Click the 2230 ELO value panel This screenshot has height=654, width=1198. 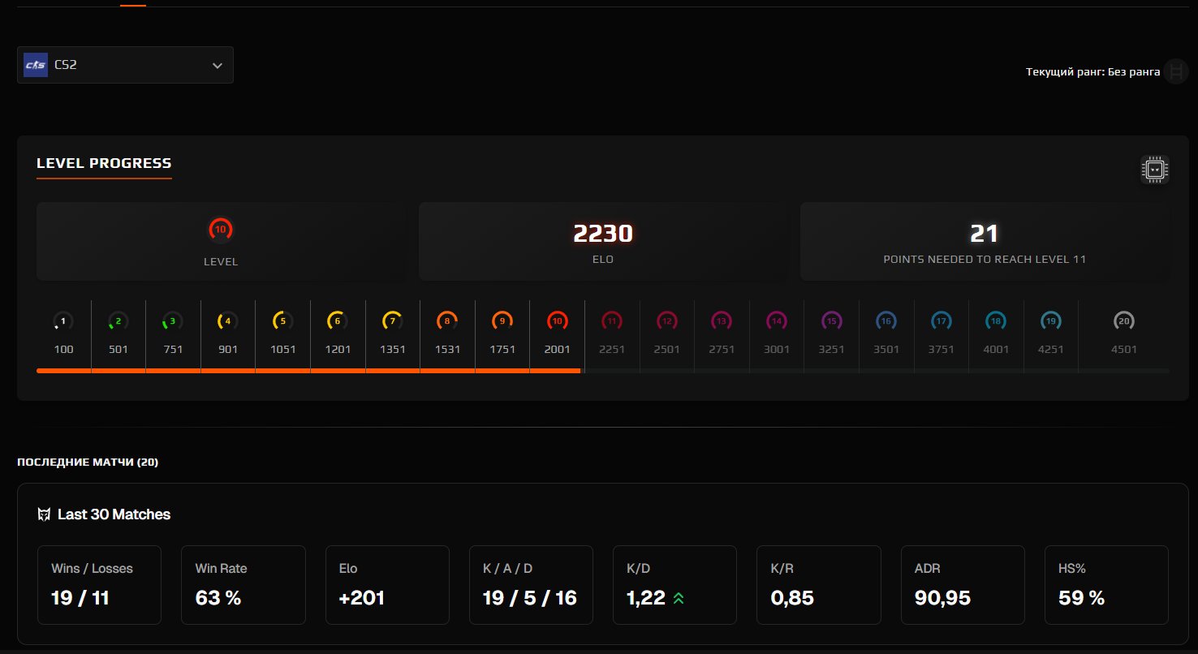(602, 241)
